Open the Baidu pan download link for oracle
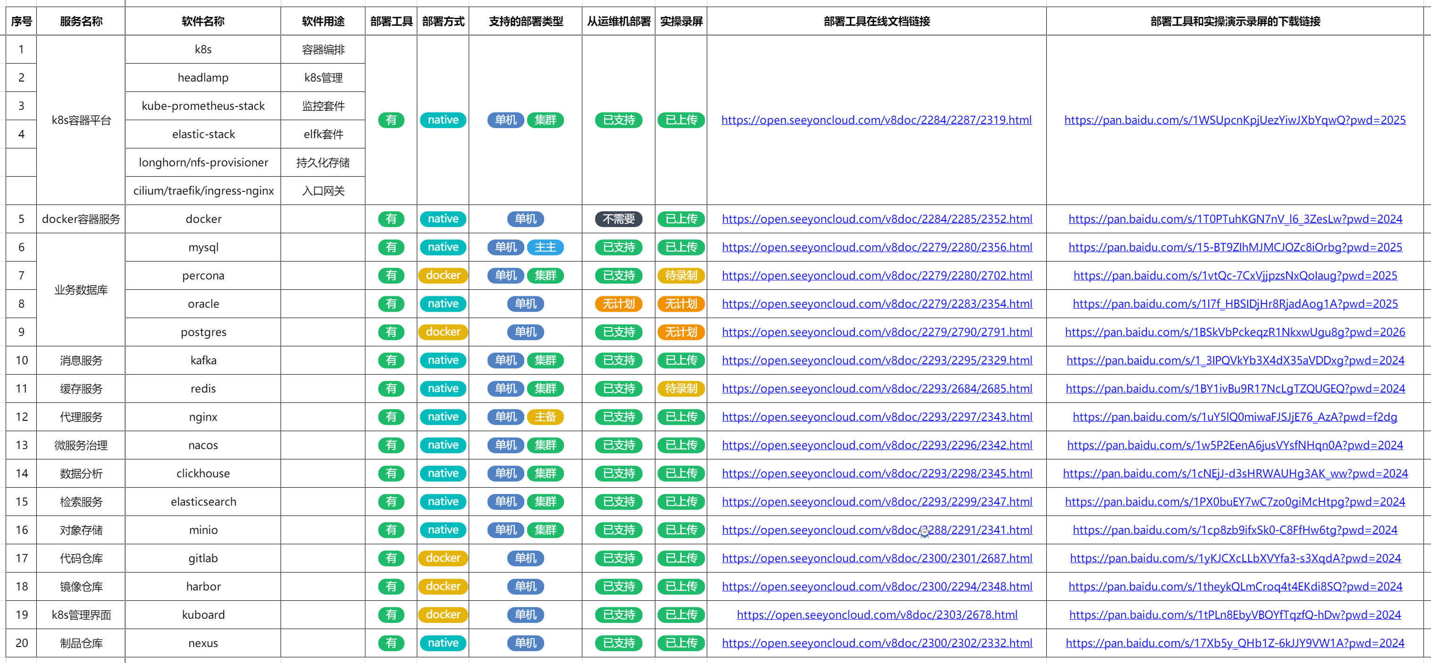The height and width of the screenshot is (663, 1431). [x=1235, y=304]
